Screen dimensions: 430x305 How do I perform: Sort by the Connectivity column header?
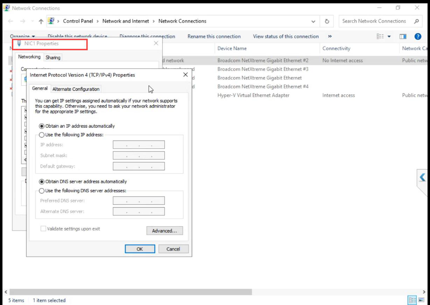coord(336,49)
